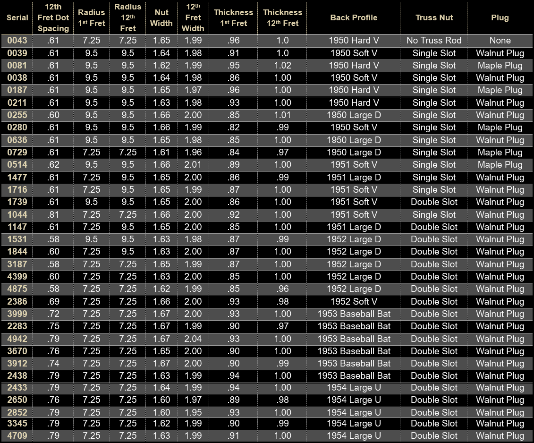This screenshot has height=443, width=534.
Task: Select serial number 1147
Action: pyautogui.click(x=17, y=227)
